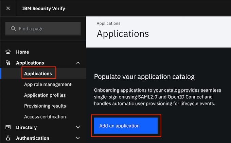Open Access certification
The height and width of the screenshot is (143, 231).
point(45,117)
